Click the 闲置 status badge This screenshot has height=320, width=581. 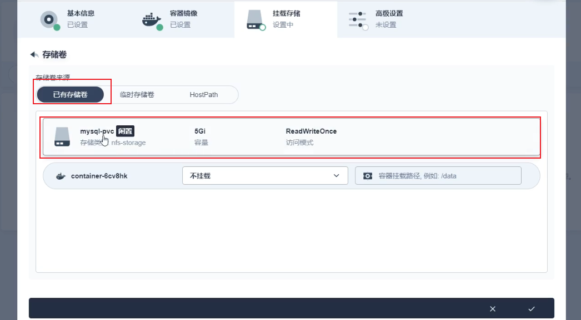click(125, 131)
